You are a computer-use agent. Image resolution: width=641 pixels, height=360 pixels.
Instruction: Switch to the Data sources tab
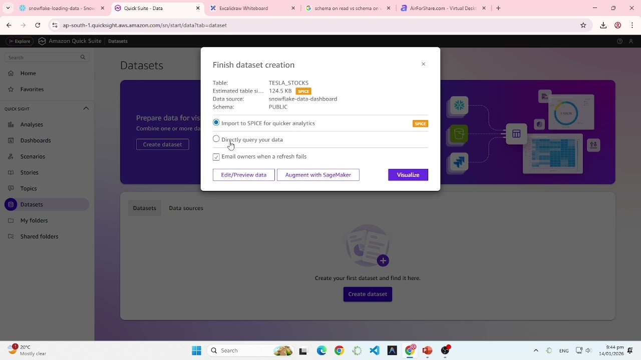point(186,208)
